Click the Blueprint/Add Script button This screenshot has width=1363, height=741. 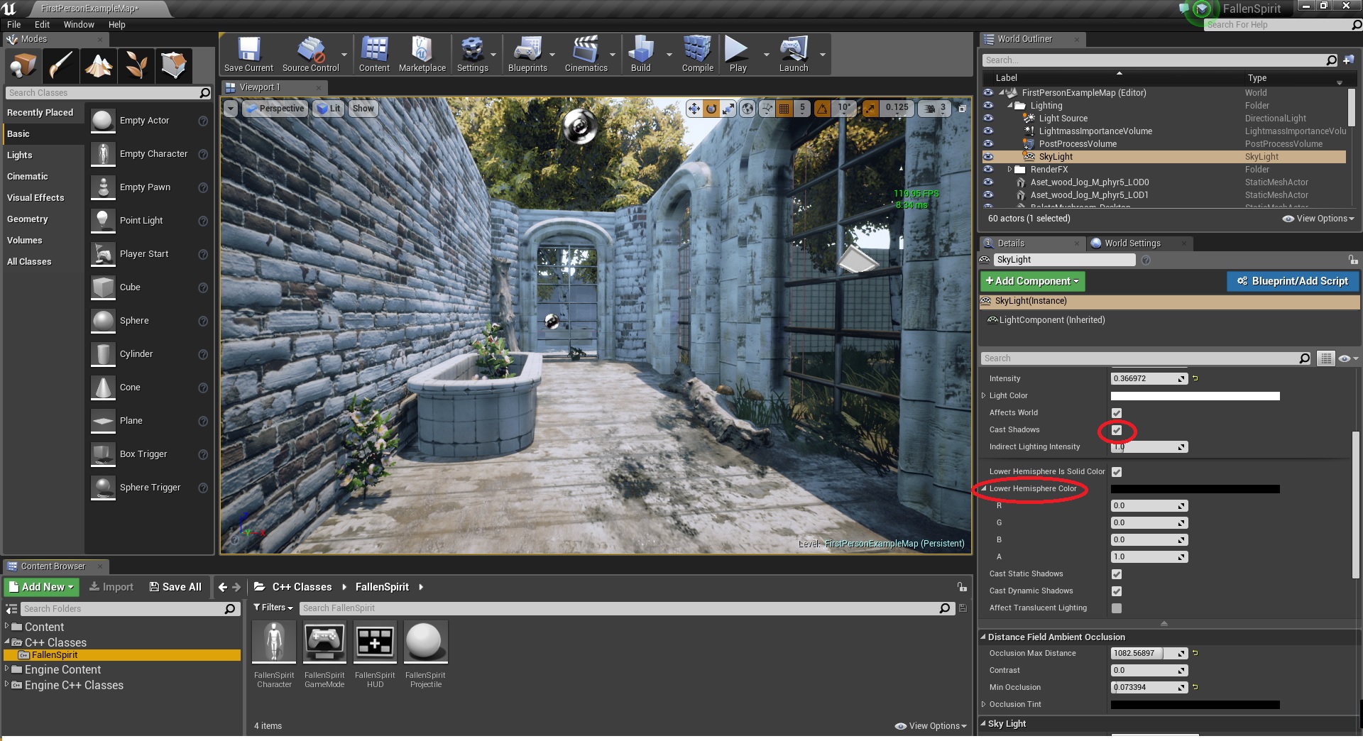click(1292, 281)
